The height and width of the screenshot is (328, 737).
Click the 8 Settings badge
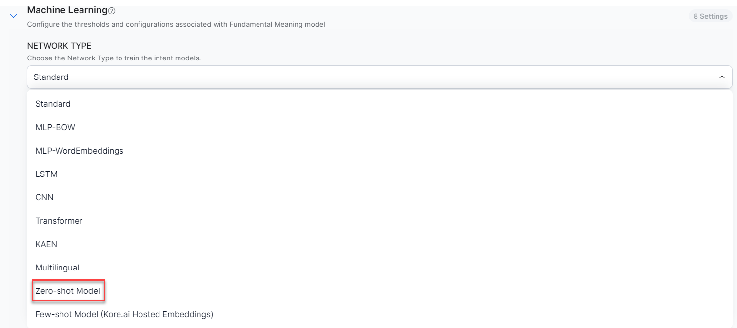pos(710,16)
